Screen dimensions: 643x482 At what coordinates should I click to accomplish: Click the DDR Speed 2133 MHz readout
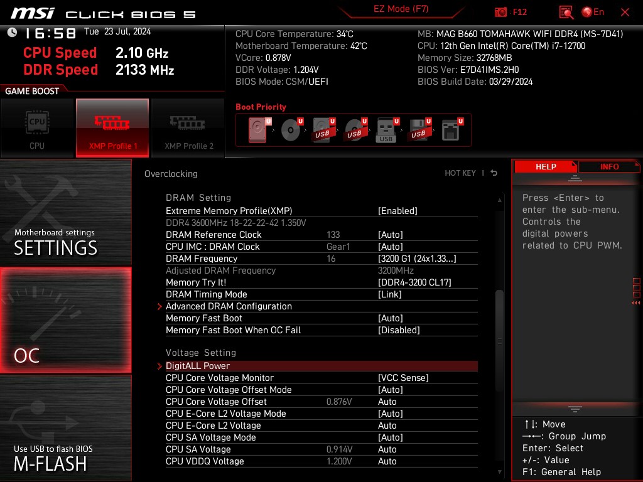pyautogui.click(x=99, y=70)
